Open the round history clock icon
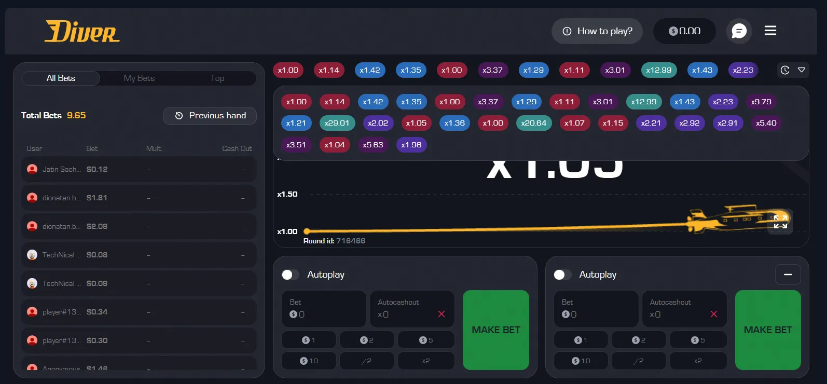The image size is (827, 384). [x=785, y=70]
